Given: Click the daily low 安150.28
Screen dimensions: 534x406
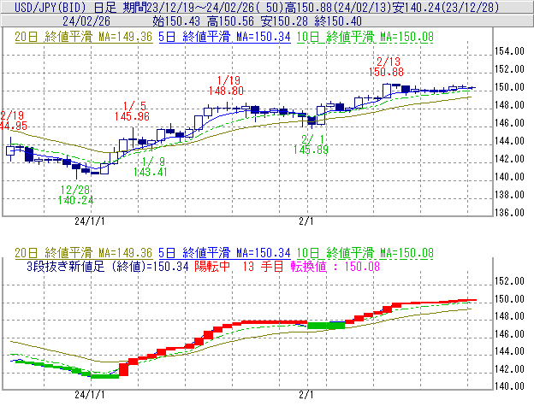Looking at the screenshot, I should [284, 21].
